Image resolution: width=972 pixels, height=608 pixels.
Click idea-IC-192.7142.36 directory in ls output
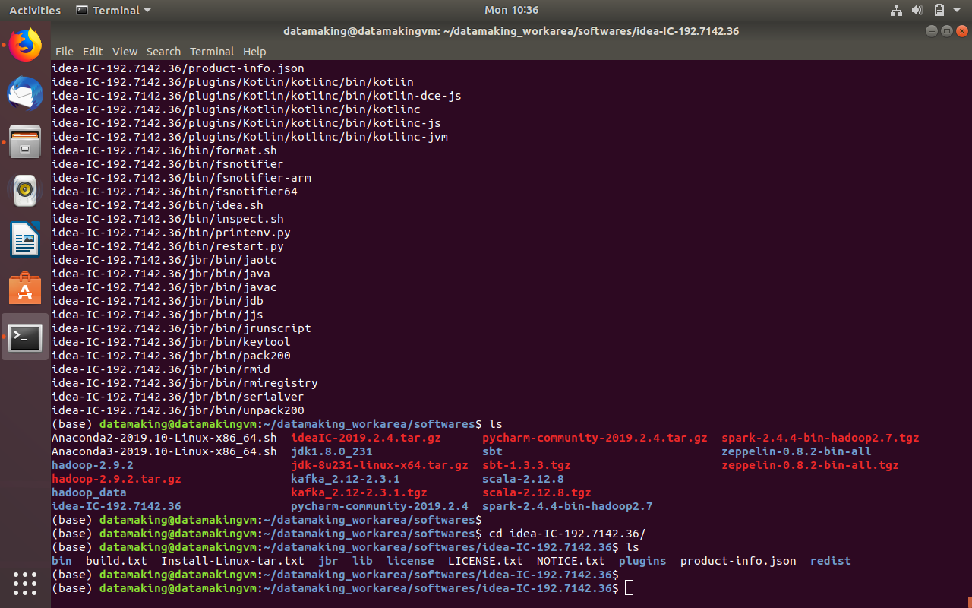[116, 506]
